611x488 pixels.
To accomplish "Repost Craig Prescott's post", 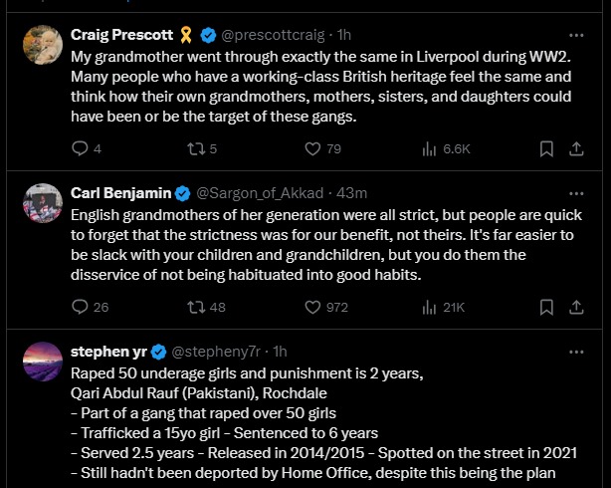I will click(x=195, y=149).
